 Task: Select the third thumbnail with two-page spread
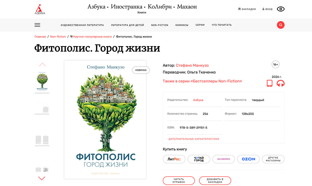(42, 140)
